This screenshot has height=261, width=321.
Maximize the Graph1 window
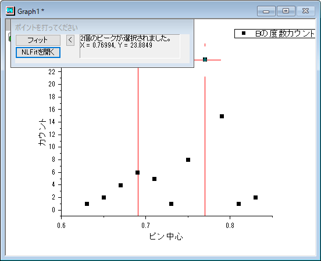286,11
